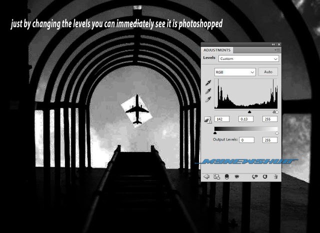Switch to the ADJUSTMENTS tab
The height and width of the screenshot is (233, 320).
coord(217,50)
